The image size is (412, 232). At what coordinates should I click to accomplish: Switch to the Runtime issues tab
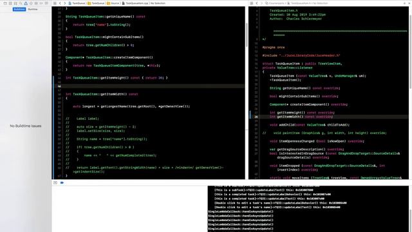click(x=33, y=9)
